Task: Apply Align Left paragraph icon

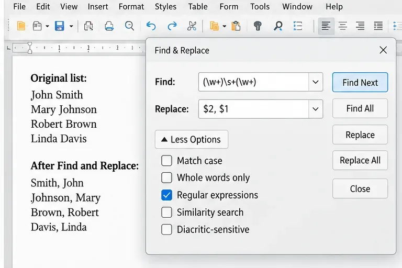Action: (x=326, y=26)
